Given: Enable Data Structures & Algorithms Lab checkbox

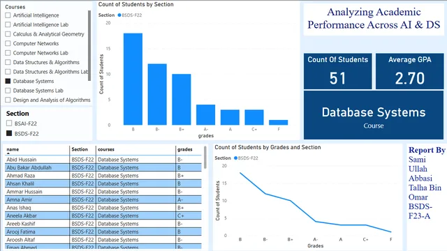Looking at the screenshot, I should [8, 72].
